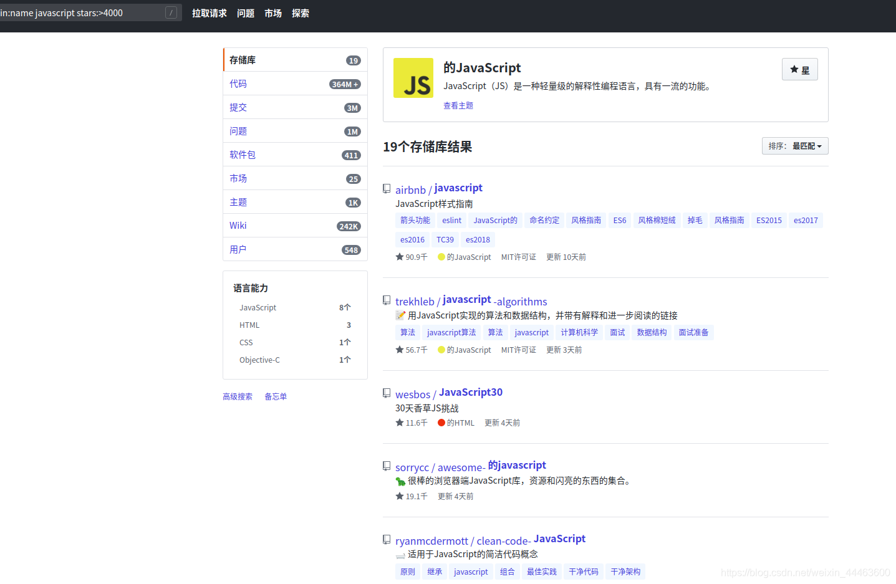Click the TC39 topic tag

(445, 239)
